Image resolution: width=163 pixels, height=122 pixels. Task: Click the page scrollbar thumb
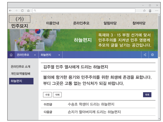pos(159,36)
